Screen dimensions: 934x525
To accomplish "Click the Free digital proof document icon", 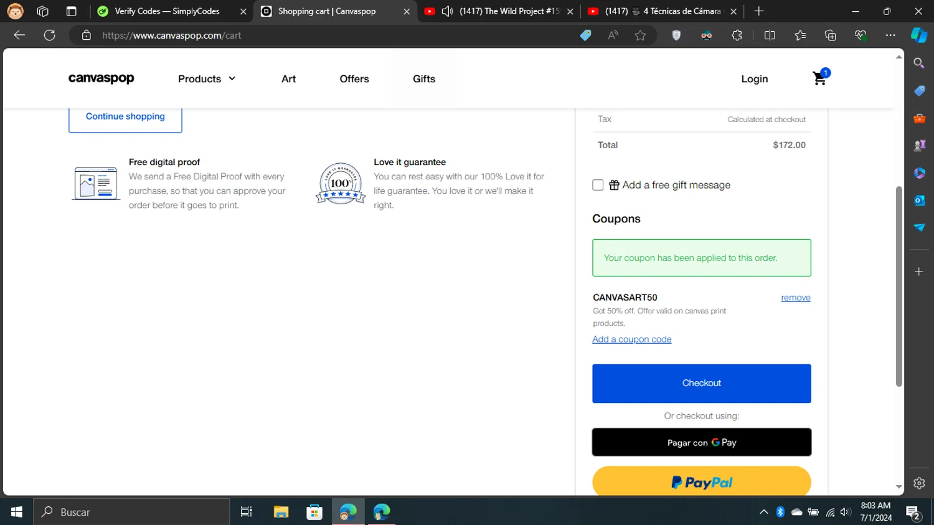I will 96,183.
